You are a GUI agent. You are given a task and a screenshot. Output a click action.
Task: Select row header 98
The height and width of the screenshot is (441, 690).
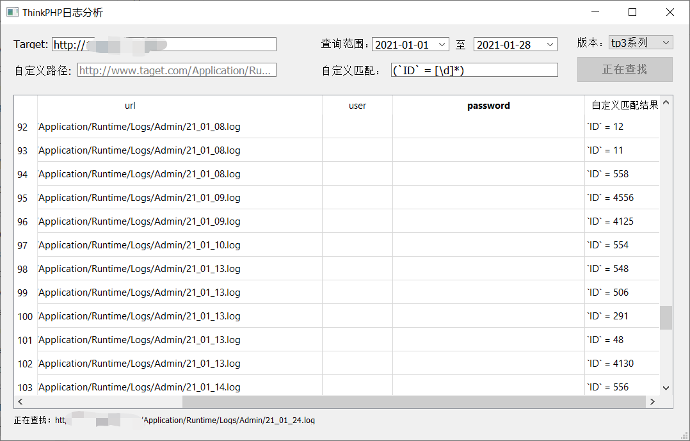tap(26, 269)
